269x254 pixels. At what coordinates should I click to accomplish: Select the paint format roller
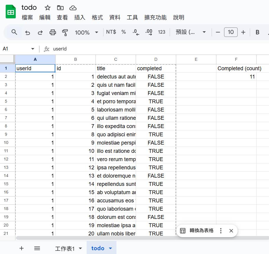pyautogui.click(x=65, y=32)
